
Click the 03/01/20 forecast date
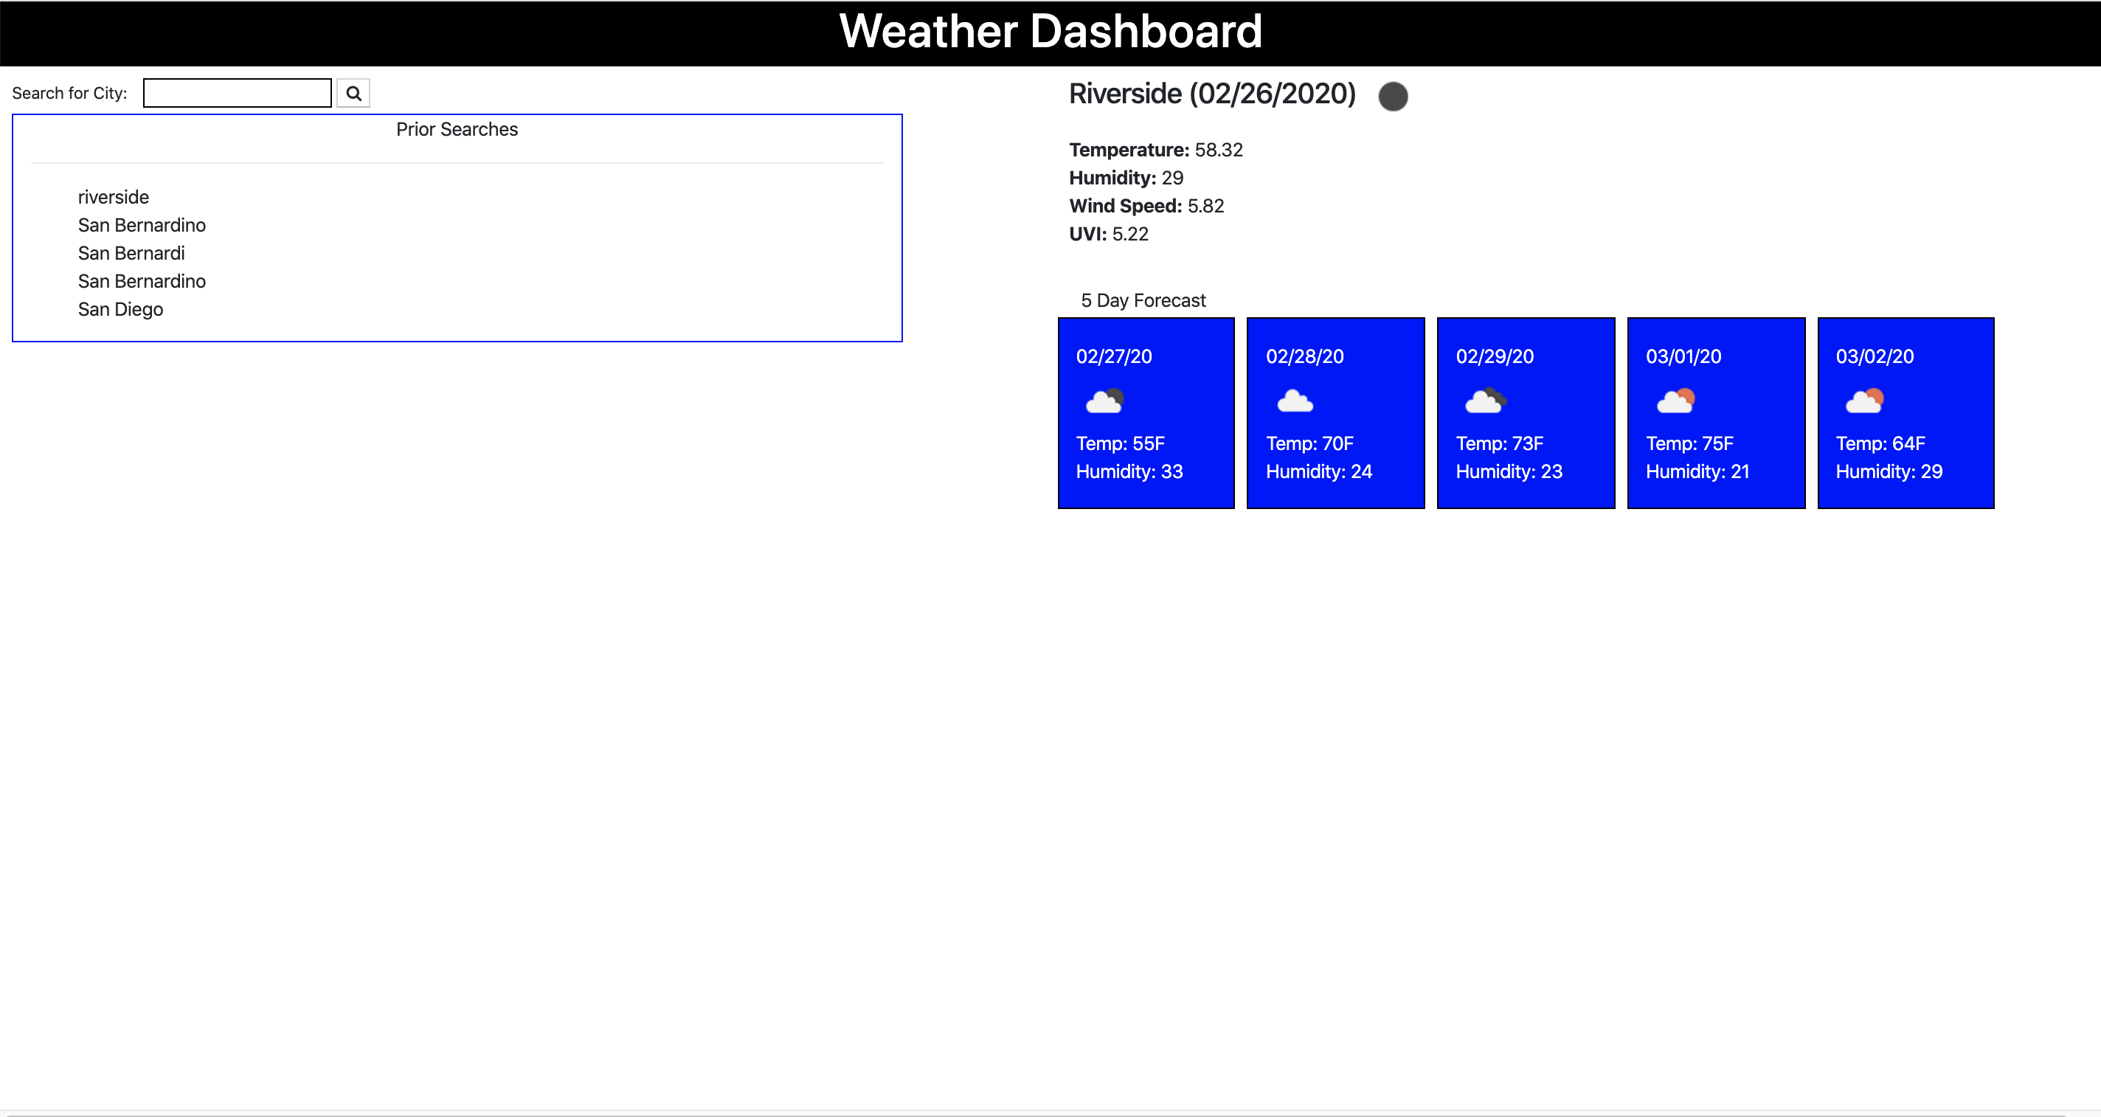pos(1683,356)
